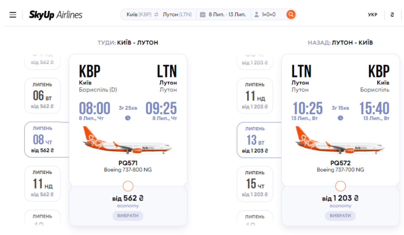Open the hamburger menu
Screen dimensions: 404x235
pyautogui.click(x=13, y=15)
